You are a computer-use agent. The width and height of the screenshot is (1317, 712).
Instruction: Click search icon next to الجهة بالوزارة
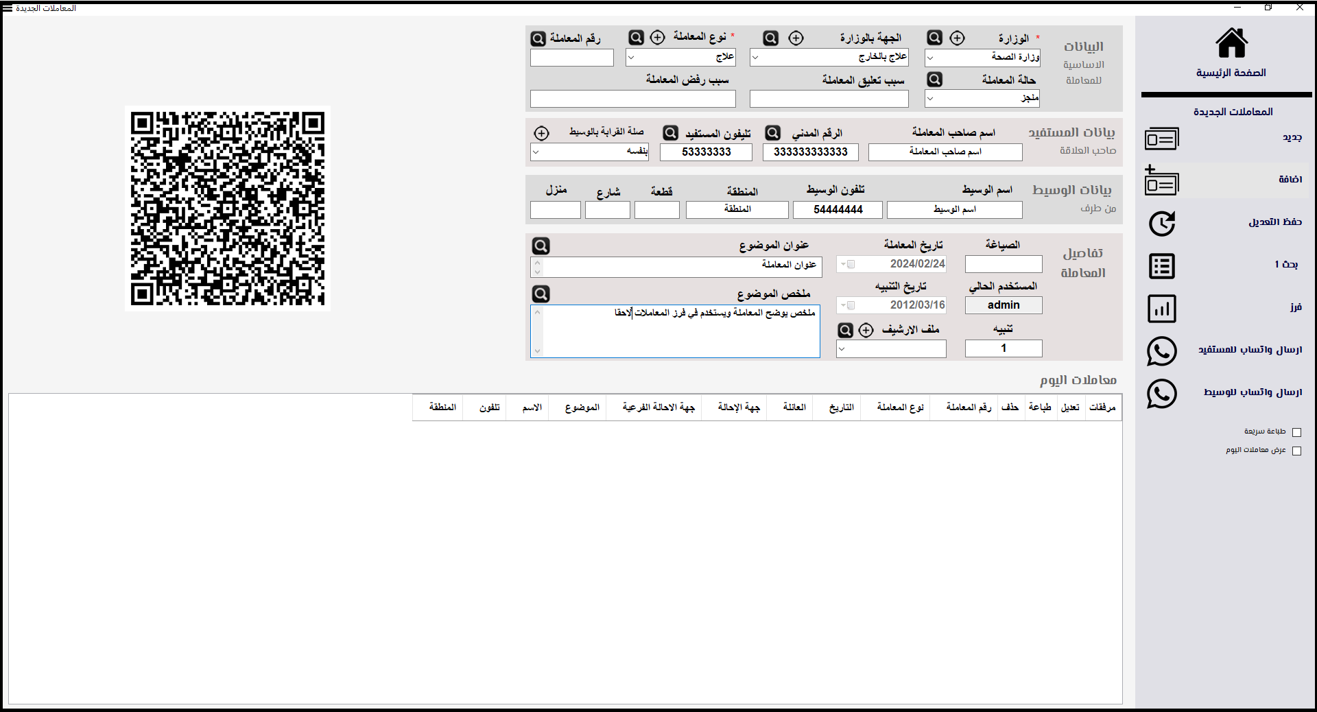[771, 38]
